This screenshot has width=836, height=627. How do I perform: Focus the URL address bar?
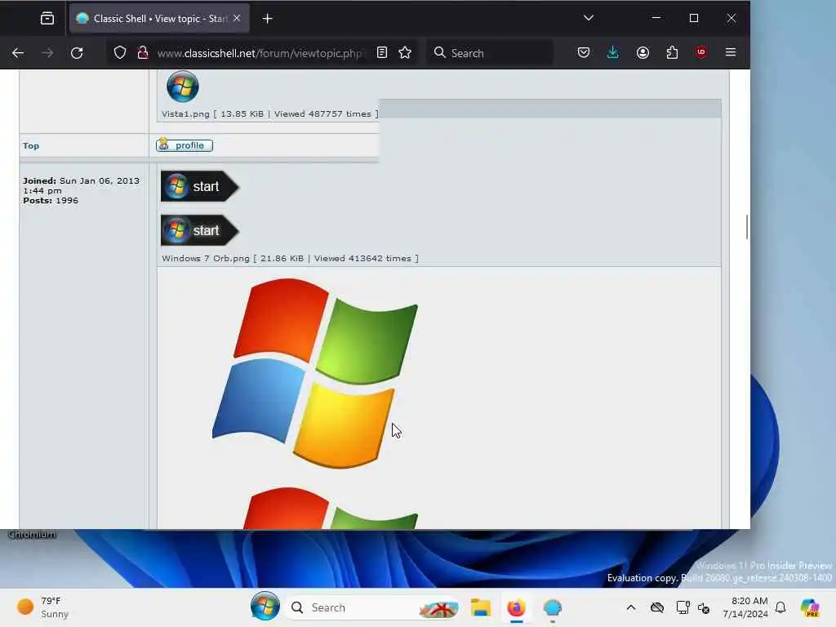pos(261,53)
